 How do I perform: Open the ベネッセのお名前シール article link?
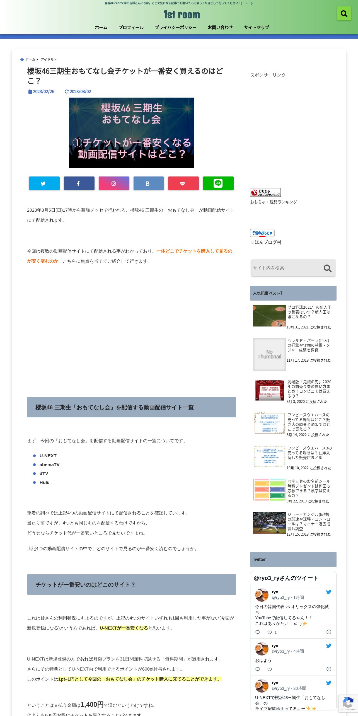[x=309, y=488]
